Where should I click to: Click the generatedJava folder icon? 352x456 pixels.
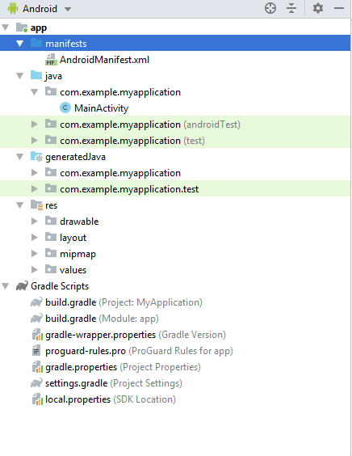pos(36,157)
